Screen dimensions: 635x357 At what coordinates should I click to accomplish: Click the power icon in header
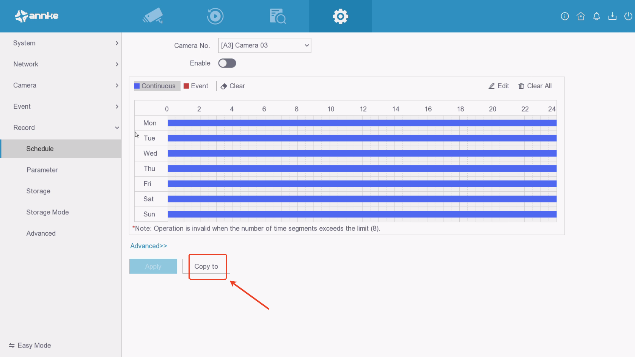click(x=628, y=16)
